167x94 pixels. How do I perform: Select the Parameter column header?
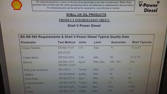coord(28,42)
